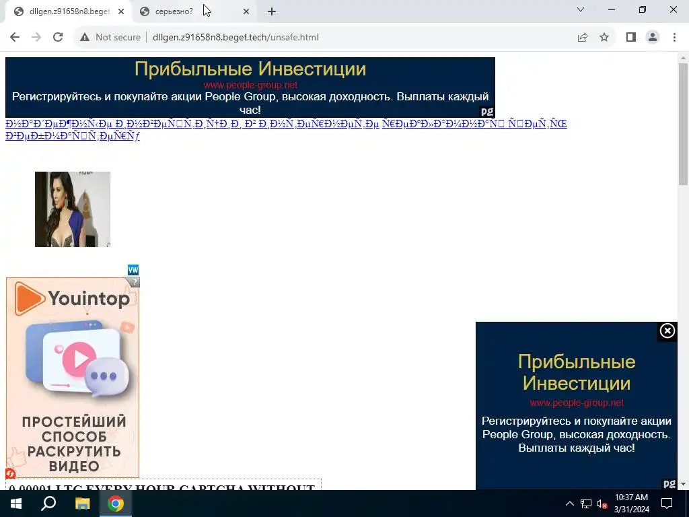
Task: Open the Not secure site info warning
Action: 110,38
